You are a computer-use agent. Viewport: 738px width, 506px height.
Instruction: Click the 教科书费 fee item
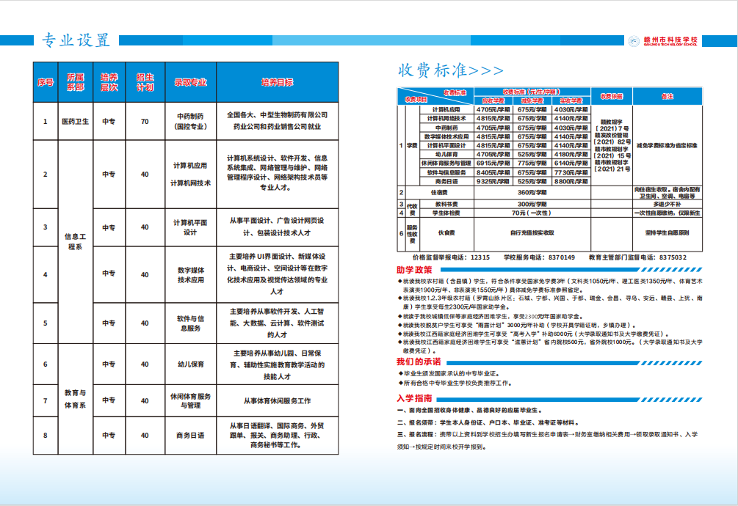[446, 205]
